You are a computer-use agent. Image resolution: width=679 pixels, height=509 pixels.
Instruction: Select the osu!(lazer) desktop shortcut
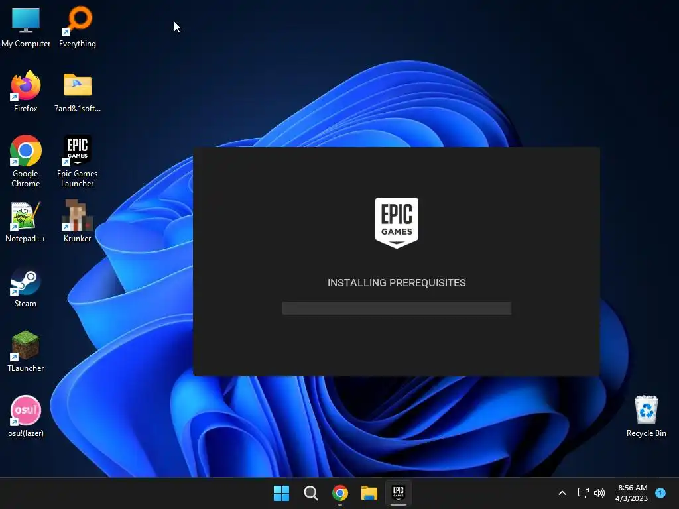click(26, 416)
